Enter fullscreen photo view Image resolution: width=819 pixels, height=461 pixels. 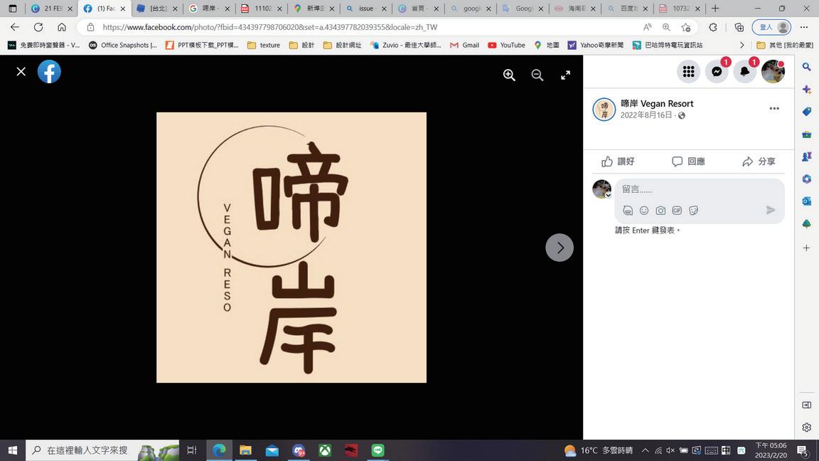coord(565,75)
